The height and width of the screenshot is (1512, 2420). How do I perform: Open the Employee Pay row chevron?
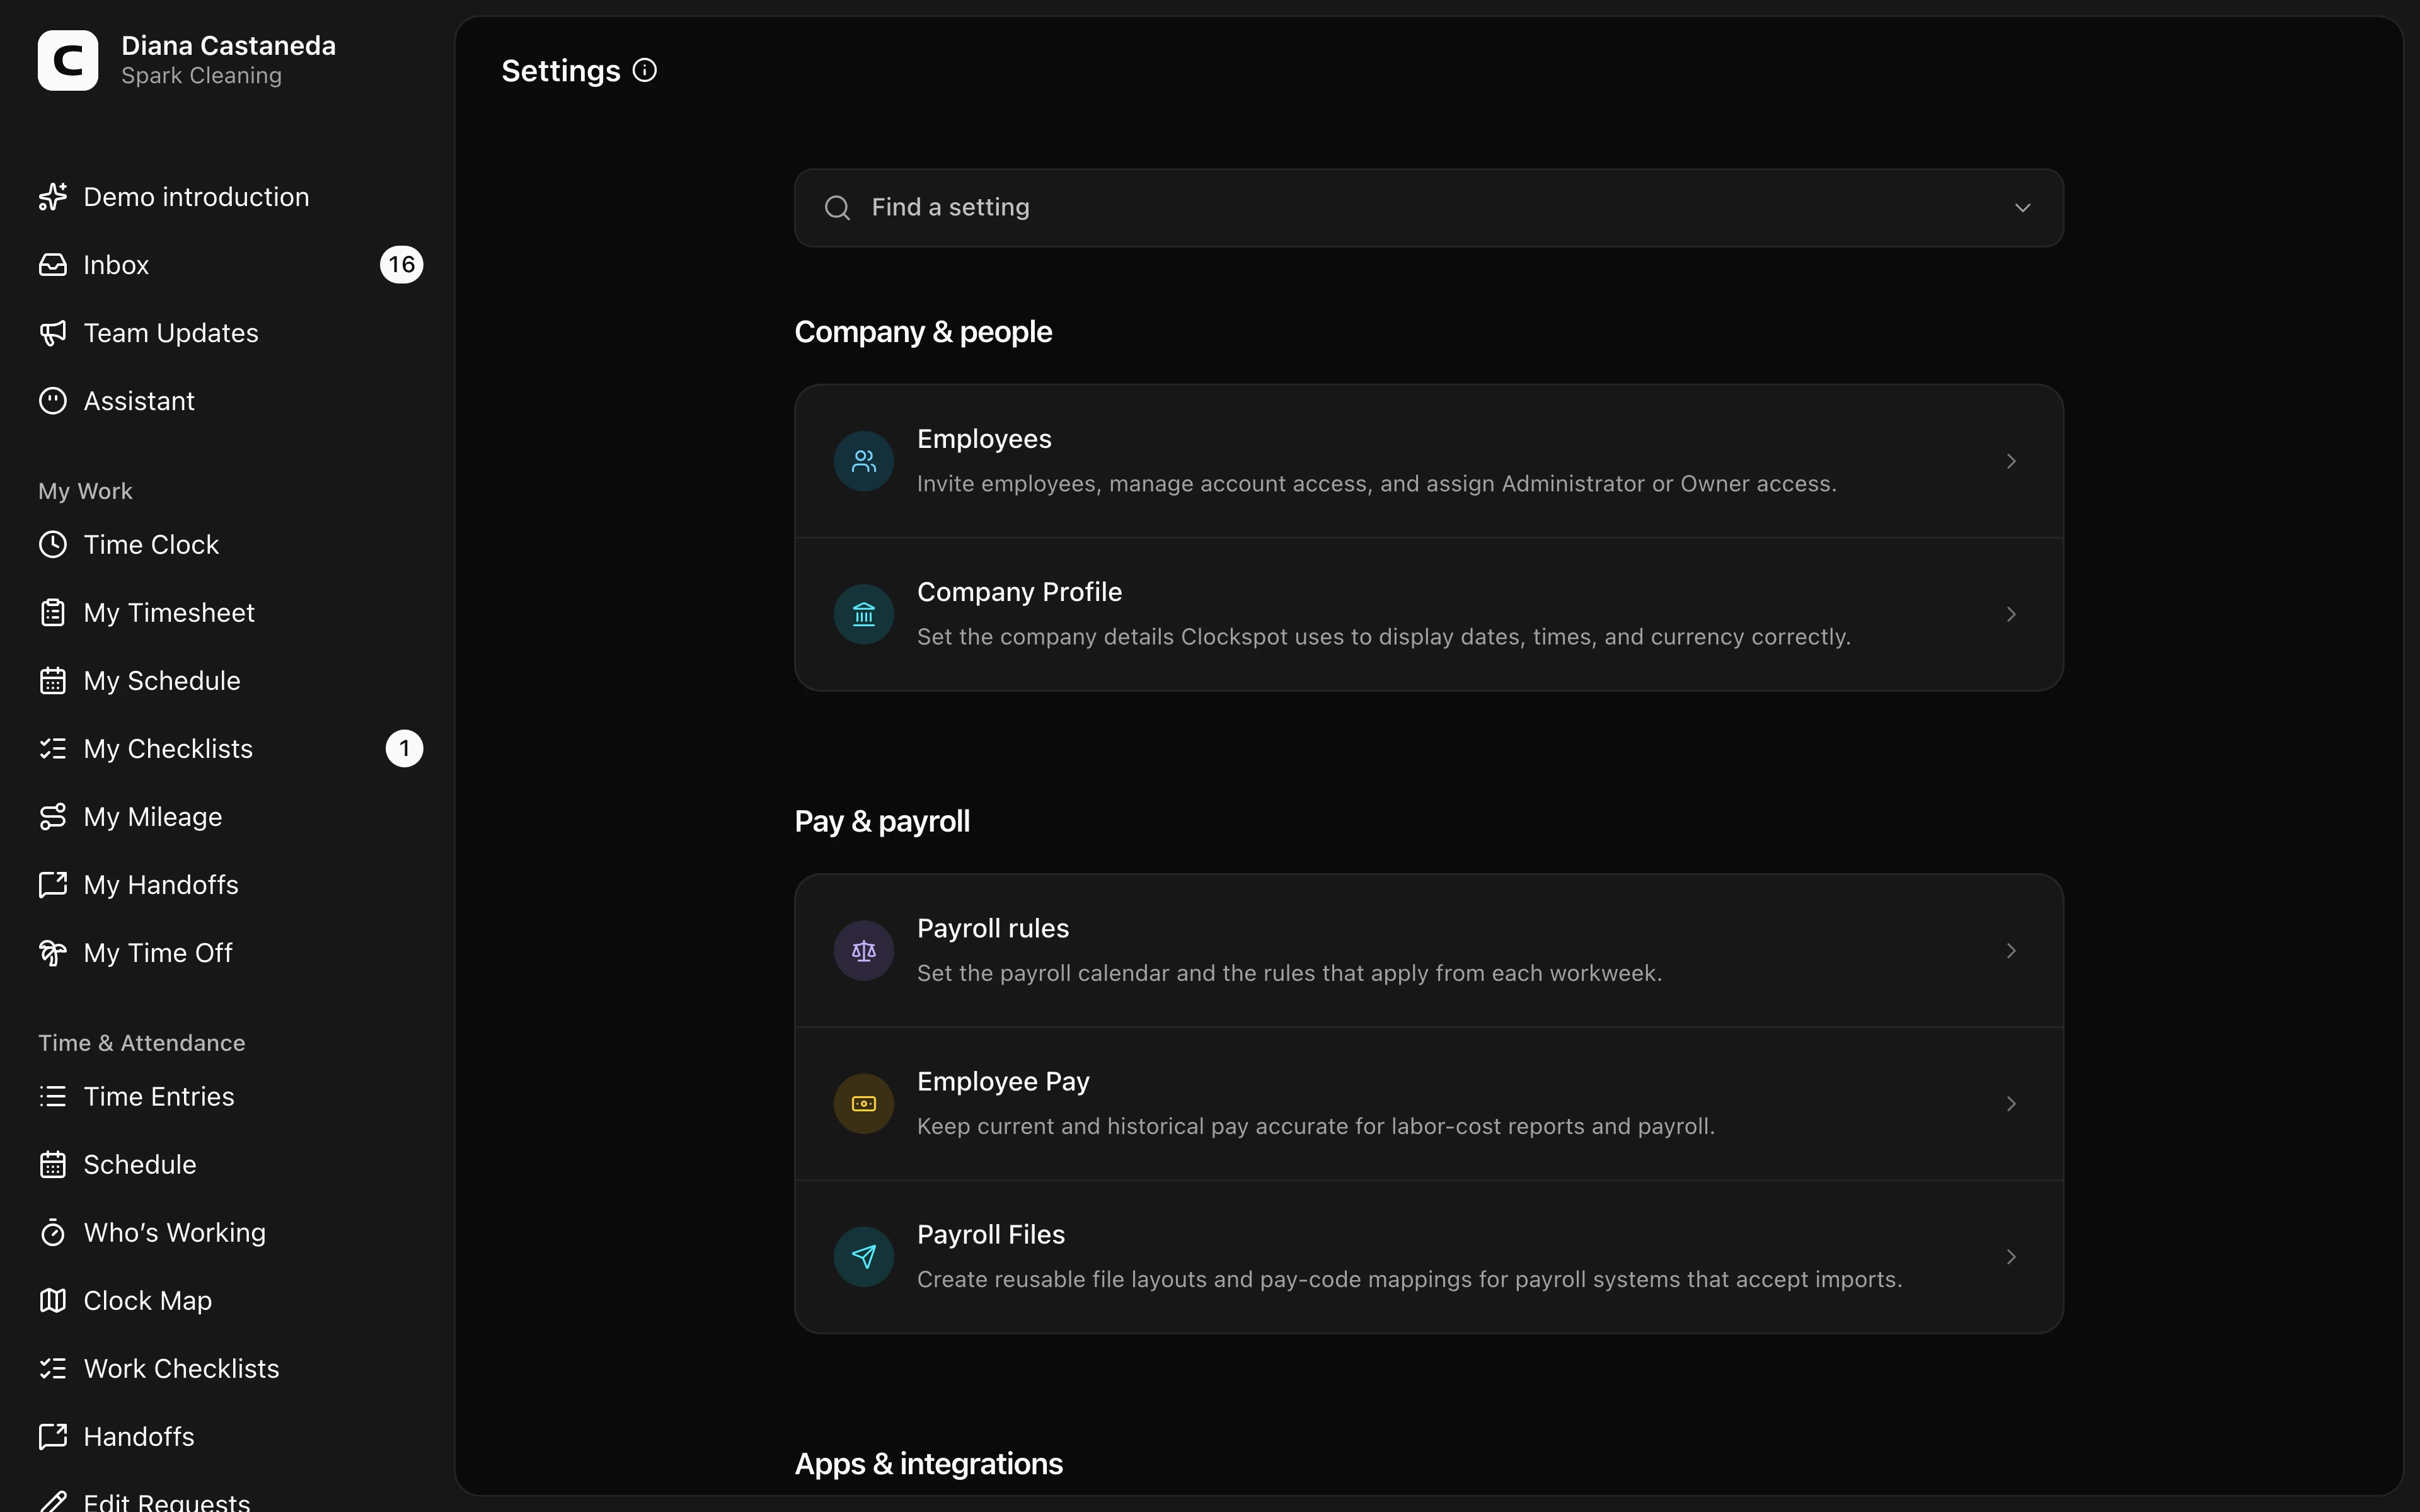pos(2011,1104)
